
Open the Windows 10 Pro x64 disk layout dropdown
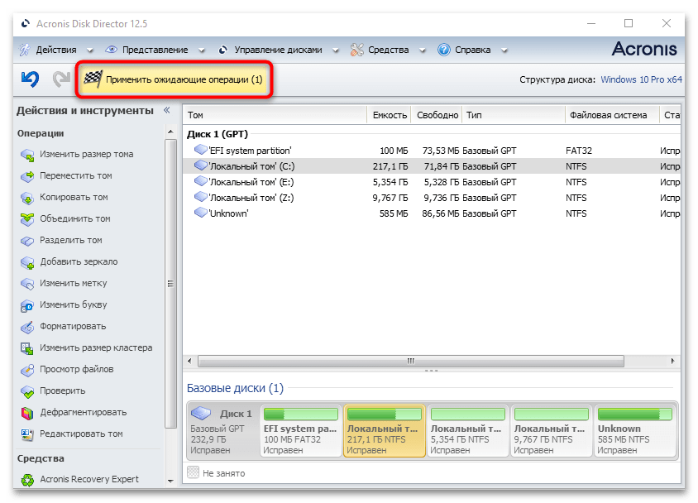click(x=641, y=80)
